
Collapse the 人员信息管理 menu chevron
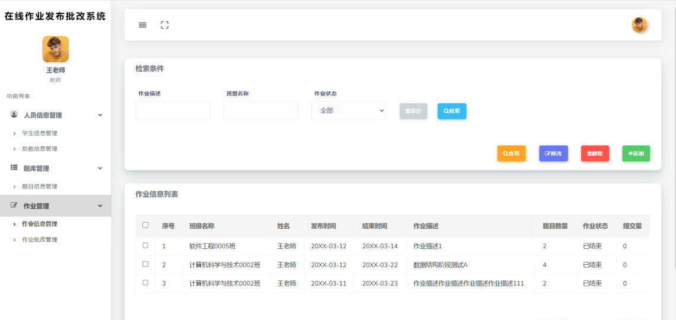tap(100, 115)
